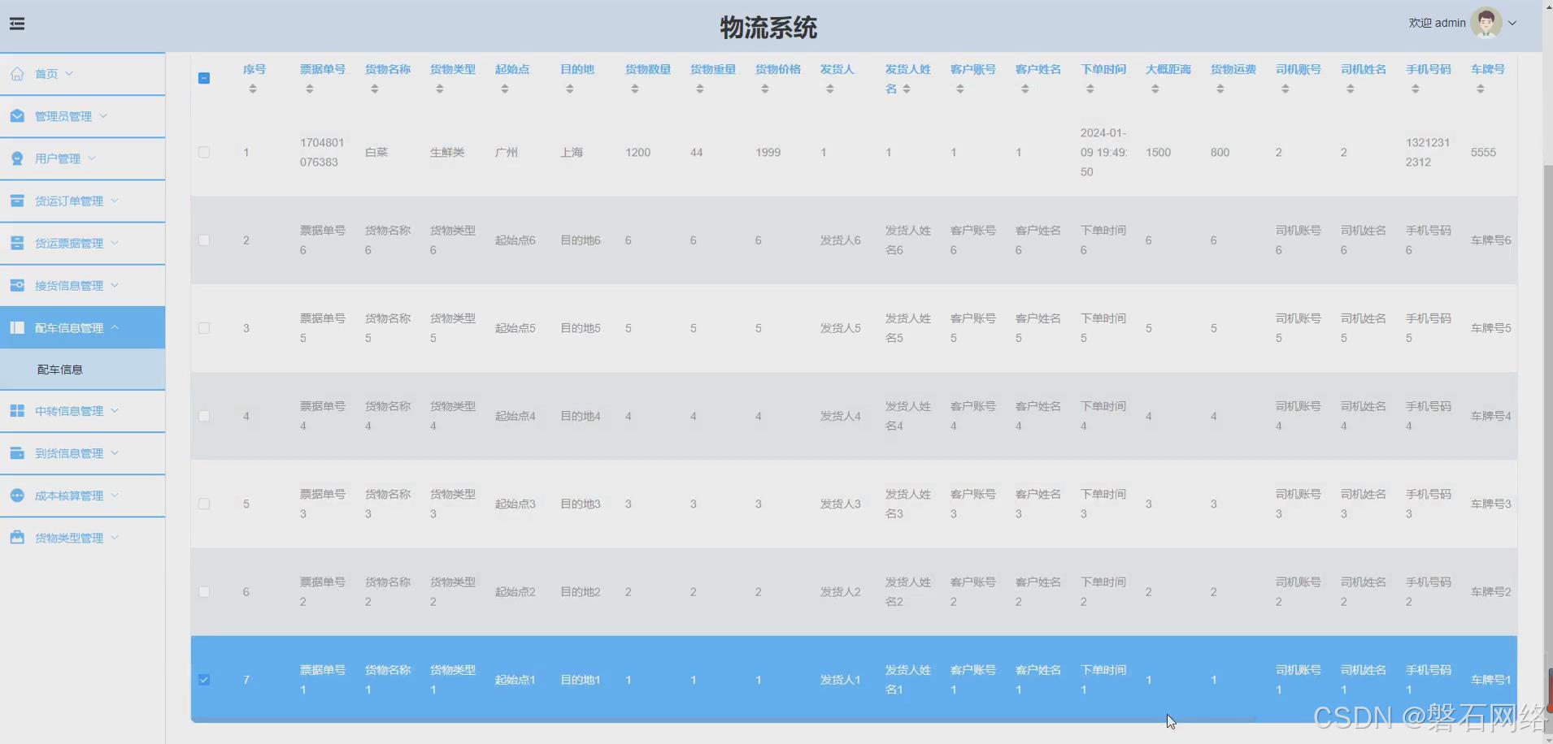This screenshot has width=1553, height=744.
Task: Sort the table by 货物名称 column
Action: coord(375,89)
